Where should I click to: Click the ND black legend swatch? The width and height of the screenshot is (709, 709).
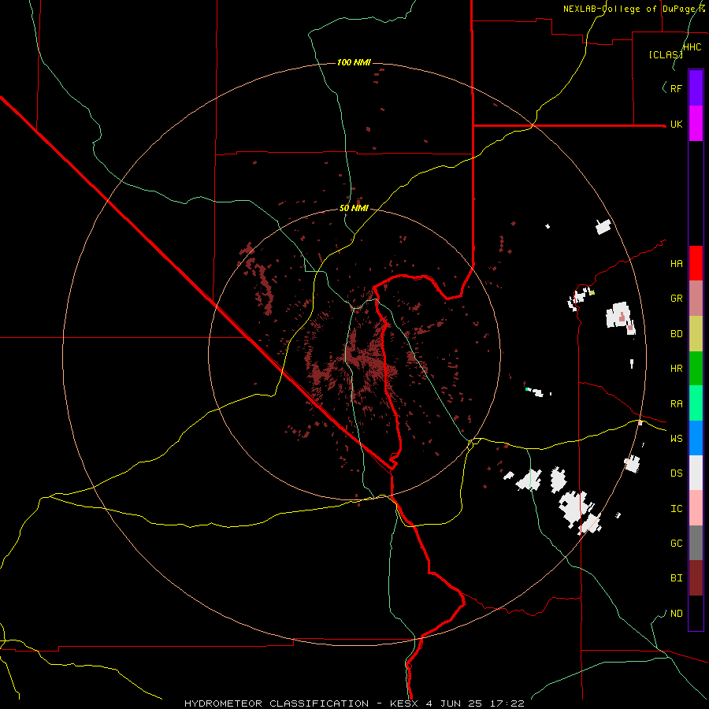(x=696, y=613)
